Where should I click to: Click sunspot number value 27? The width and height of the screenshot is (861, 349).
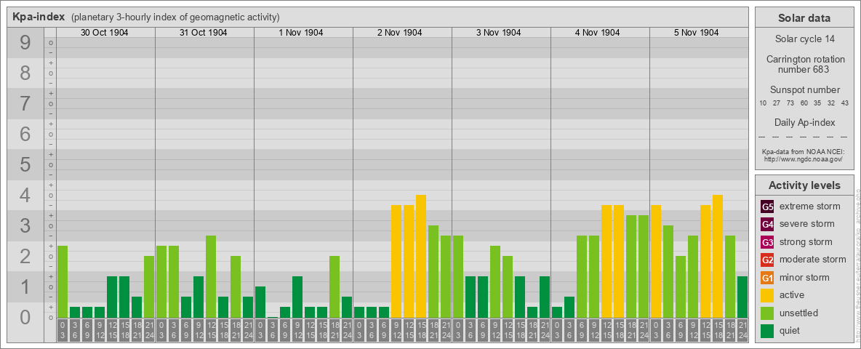click(x=777, y=103)
